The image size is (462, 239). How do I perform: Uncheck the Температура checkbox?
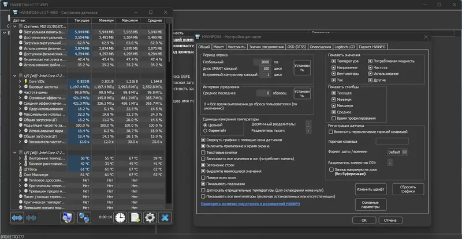click(333, 61)
